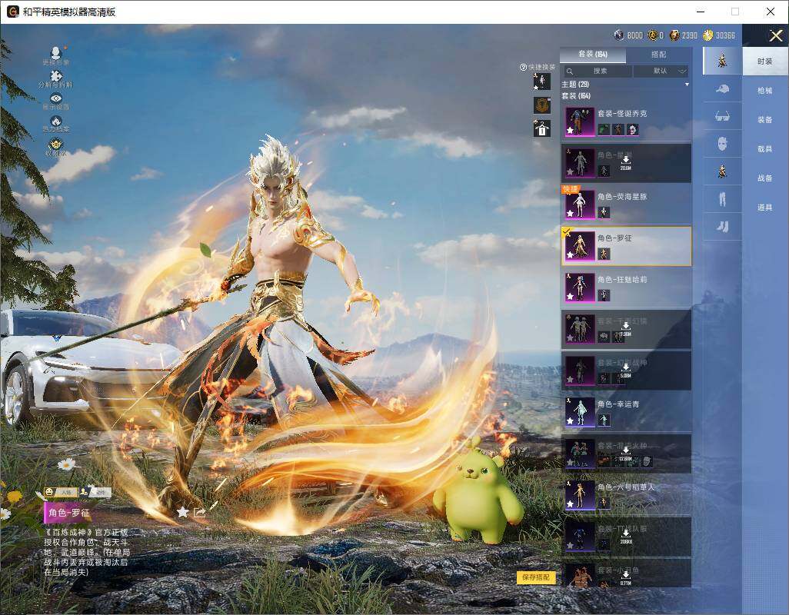Select the second character clothing category icon
The height and width of the screenshot is (615, 789).
722,171
